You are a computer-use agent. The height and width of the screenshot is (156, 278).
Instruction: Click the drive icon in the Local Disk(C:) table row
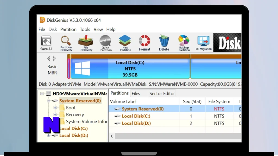point(117,116)
